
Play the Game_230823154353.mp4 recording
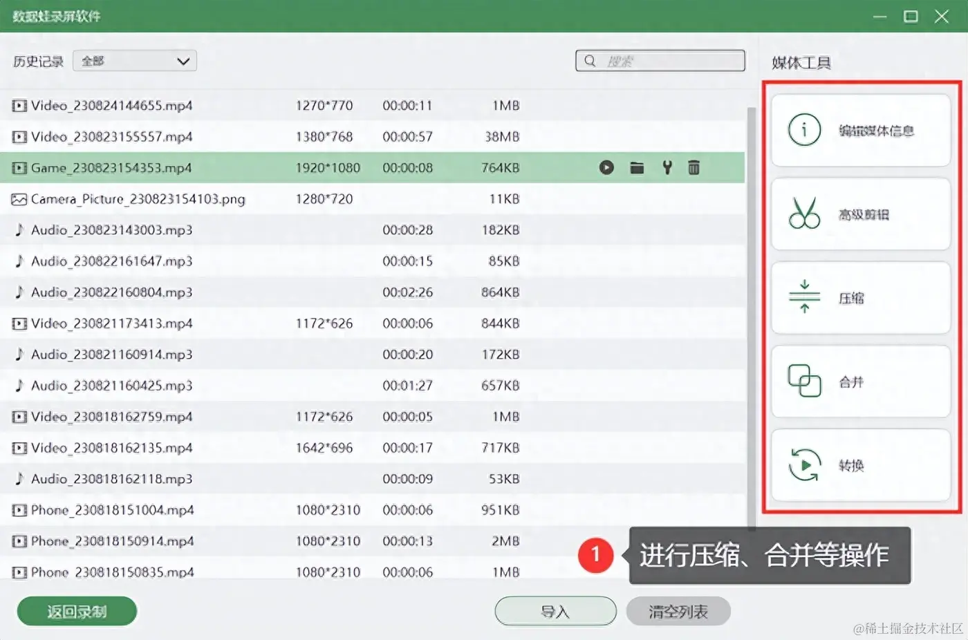click(x=606, y=167)
